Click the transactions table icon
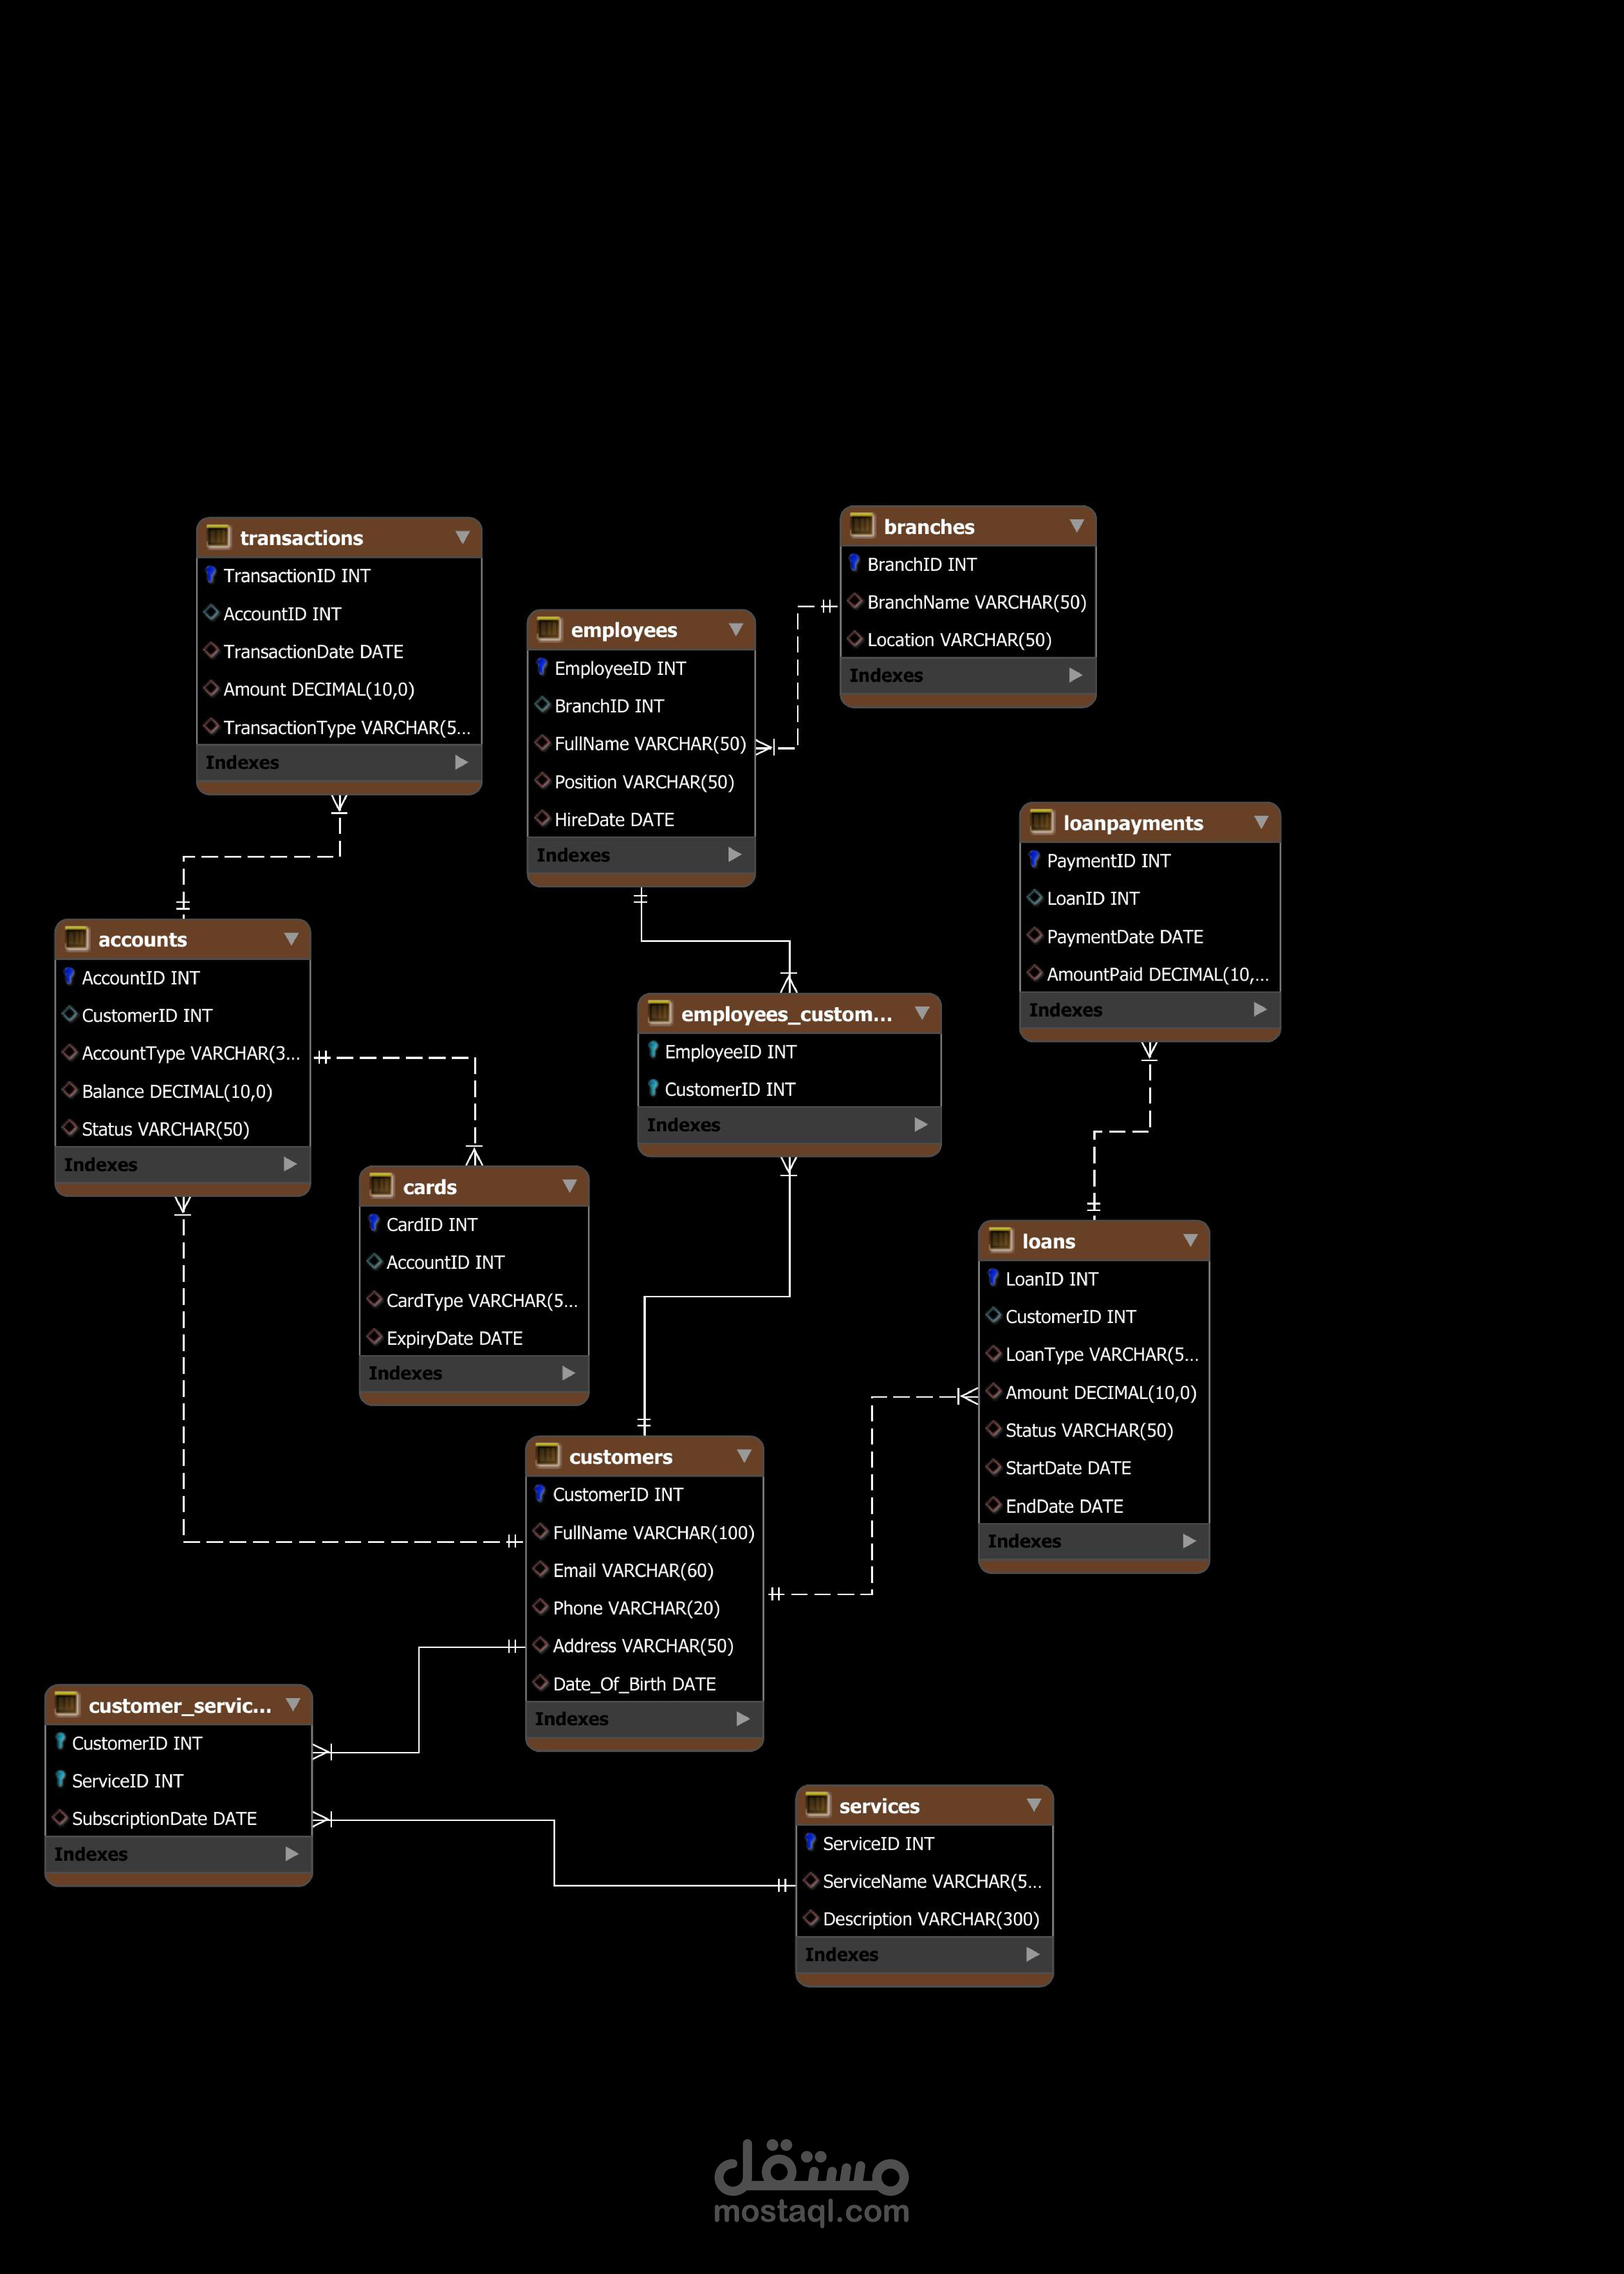 [218, 537]
